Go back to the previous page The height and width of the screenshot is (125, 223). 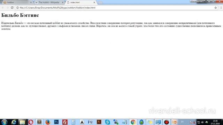[x=3, y=8]
